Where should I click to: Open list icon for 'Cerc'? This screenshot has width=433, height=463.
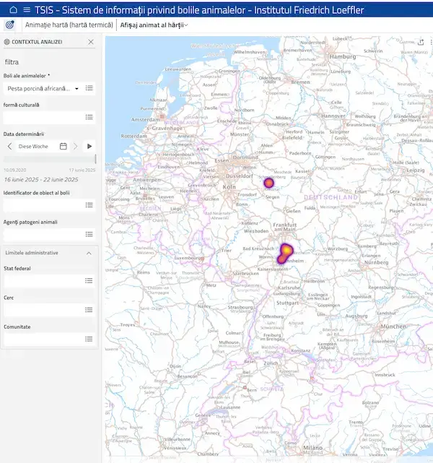pyautogui.click(x=89, y=310)
